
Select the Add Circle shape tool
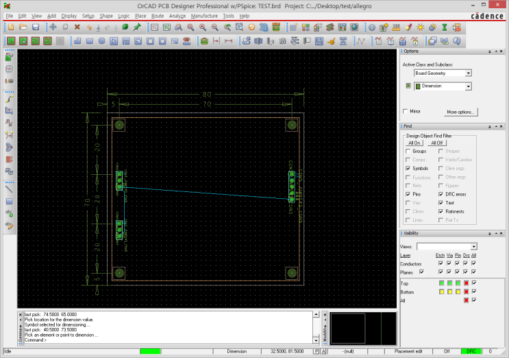coord(102,40)
